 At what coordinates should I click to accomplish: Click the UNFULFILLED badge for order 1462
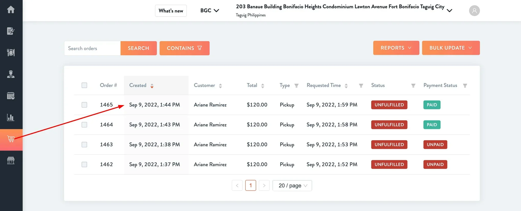pyautogui.click(x=389, y=164)
